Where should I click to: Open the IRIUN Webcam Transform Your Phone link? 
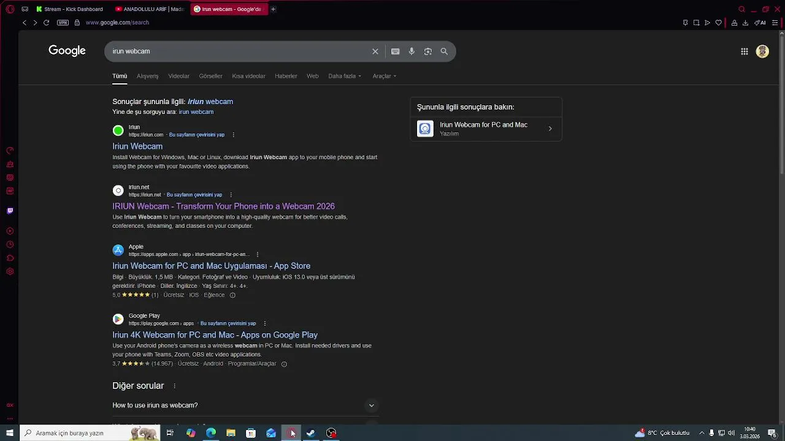223,206
